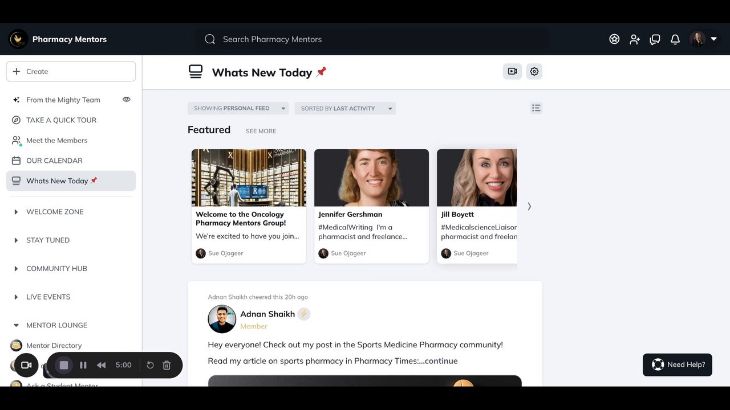This screenshot has width=730, height=410.
Task: Open the chat messages icon
Action: click(x=655, y=39)
